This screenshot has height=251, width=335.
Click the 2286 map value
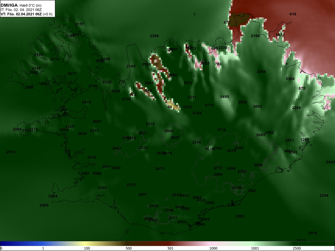154,36
